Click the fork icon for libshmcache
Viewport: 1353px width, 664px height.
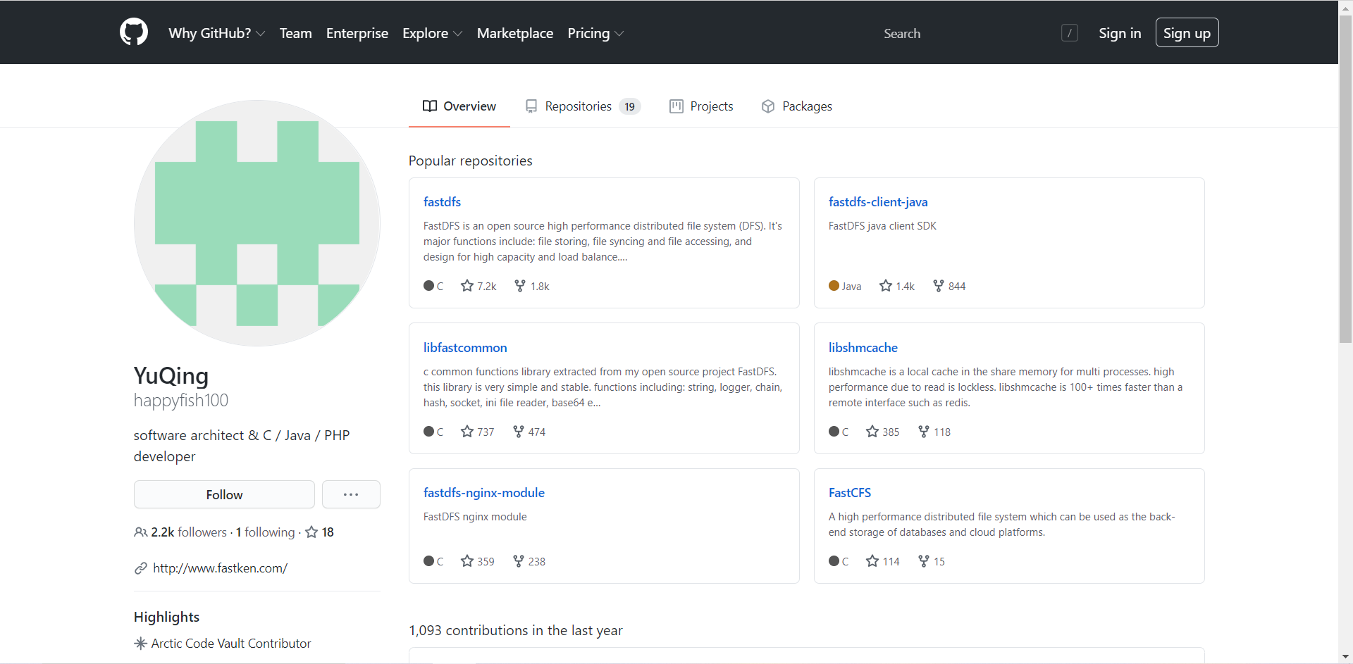(924, 432)
